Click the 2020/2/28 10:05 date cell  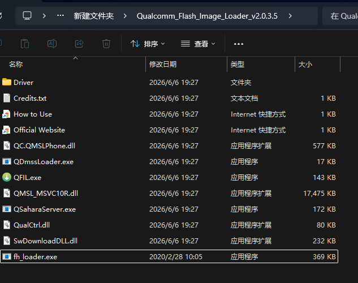click(x=176, y=257)
